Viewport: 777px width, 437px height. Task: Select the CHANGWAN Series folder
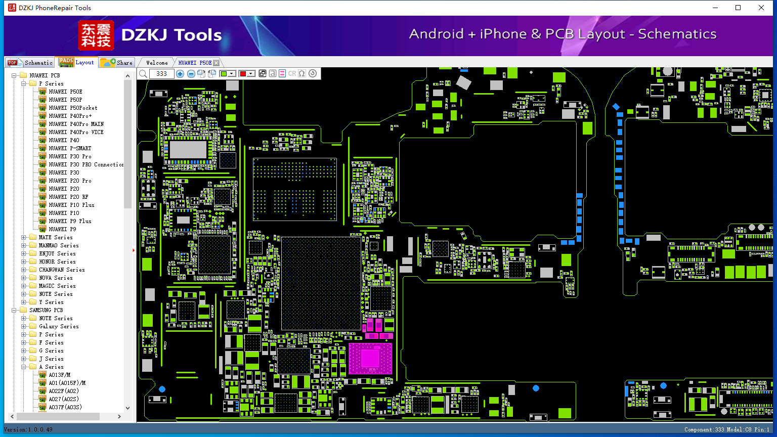[62, 270]
